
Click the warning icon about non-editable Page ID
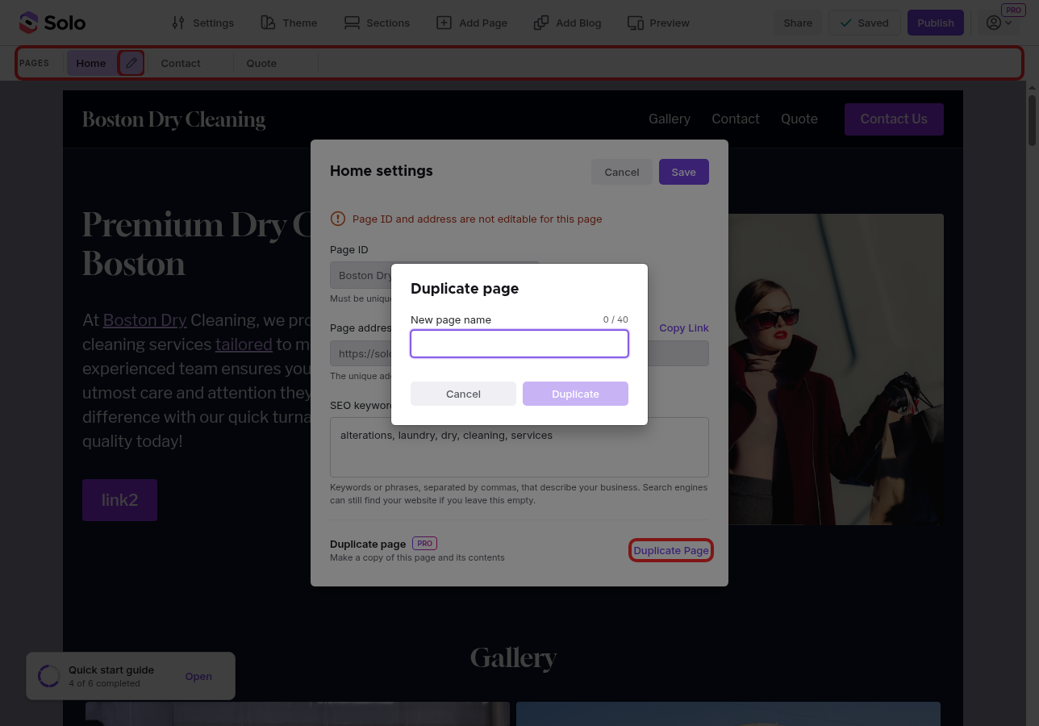pyautogui.click(x=337, y=219)
